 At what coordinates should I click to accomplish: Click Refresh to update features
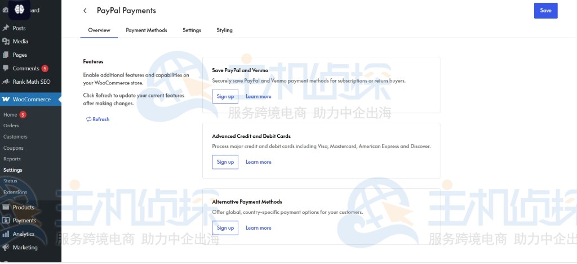(97, 119)
